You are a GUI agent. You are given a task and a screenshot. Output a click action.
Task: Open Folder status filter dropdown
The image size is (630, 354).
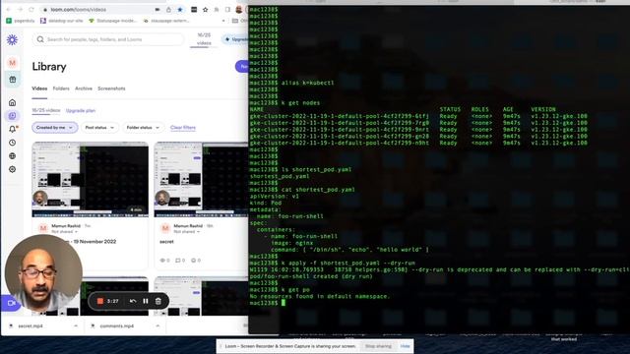[143, 128]
